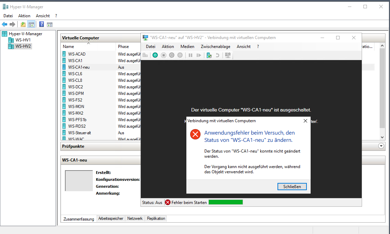Viewport: 390px width, 234px height.
Task: Select the WS-PFS1b row
Action: (101, 120)
